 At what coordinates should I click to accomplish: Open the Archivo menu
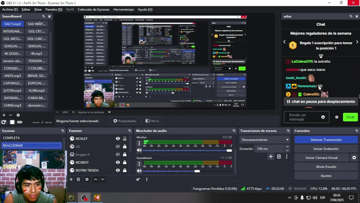pos(10,9)
